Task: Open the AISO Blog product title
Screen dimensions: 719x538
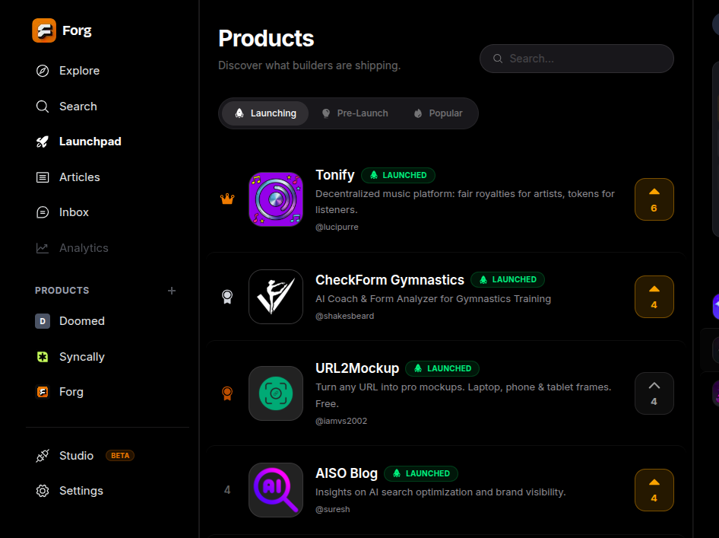Action: pyautogui.click(x=347, y=473)
